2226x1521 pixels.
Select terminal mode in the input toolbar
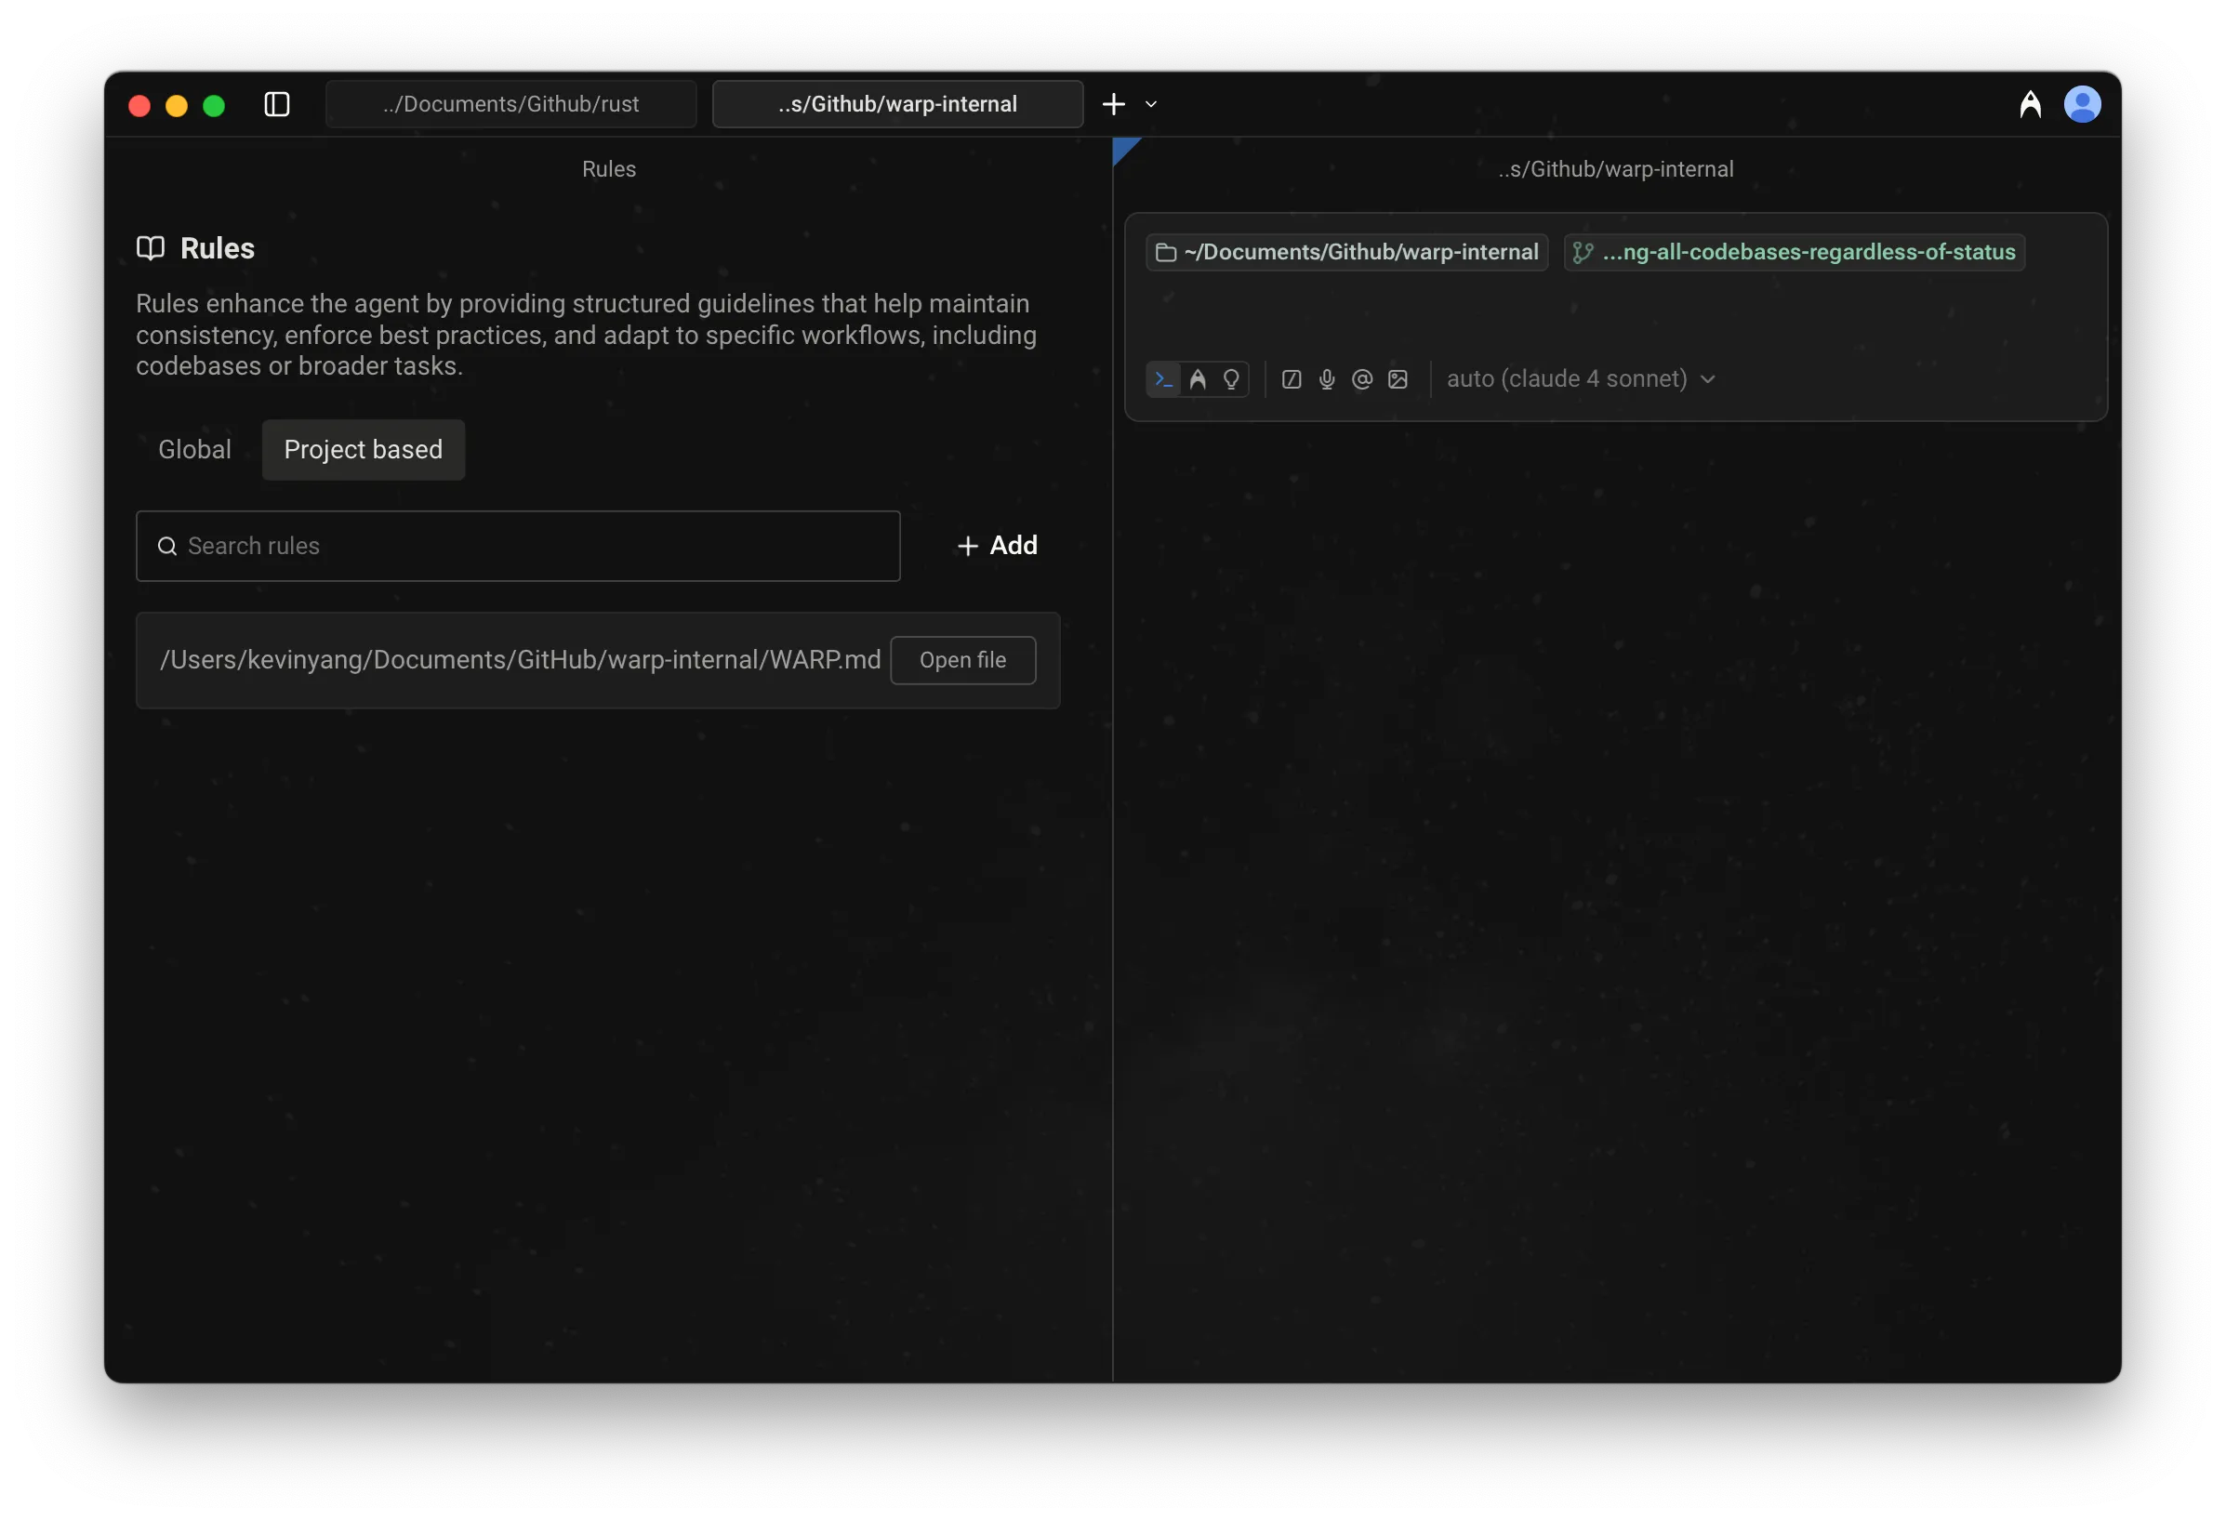click(x=1163, y=379)
